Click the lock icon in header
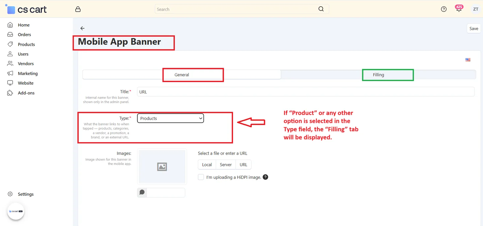 click(x=78, y=9)
